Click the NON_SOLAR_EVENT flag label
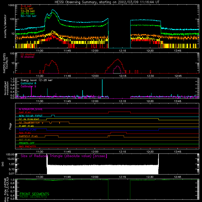Image resolution: width=202 pixels, height=202 pixels. tap(31, 116)
